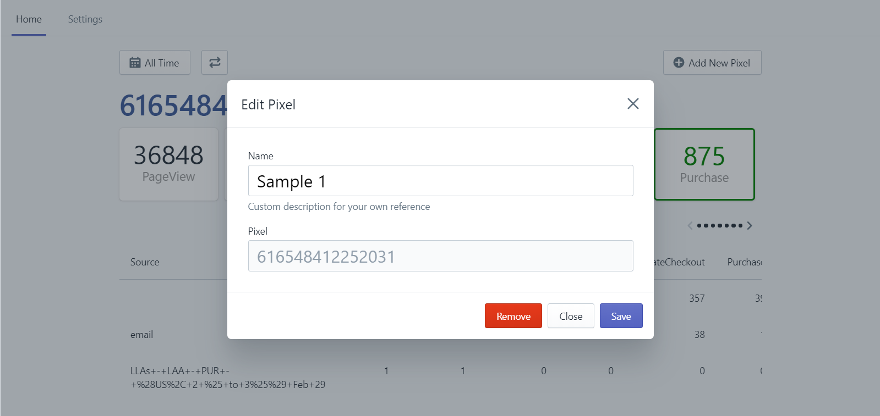Select the email source row
880x416 pixels.
pos(142,335)
